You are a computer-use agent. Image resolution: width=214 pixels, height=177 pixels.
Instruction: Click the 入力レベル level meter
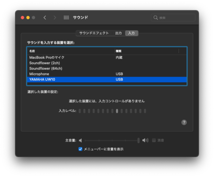tap(112, 111)
